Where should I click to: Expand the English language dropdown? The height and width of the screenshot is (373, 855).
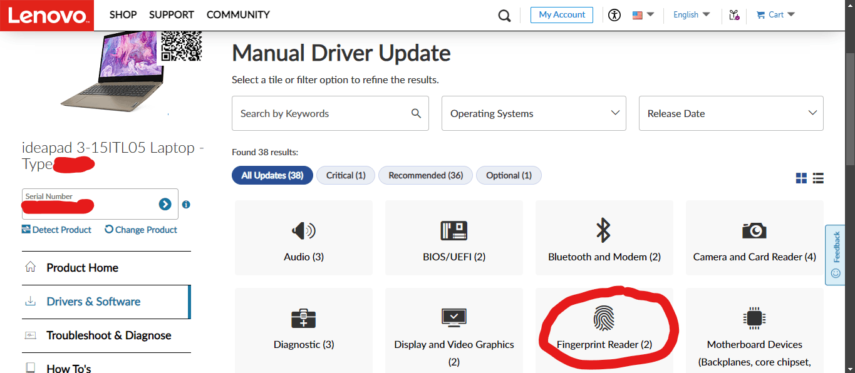692,15
